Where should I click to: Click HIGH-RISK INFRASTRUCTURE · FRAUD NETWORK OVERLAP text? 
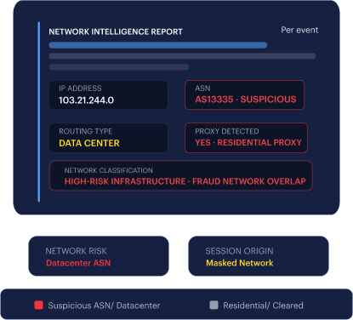click(185, 181)
